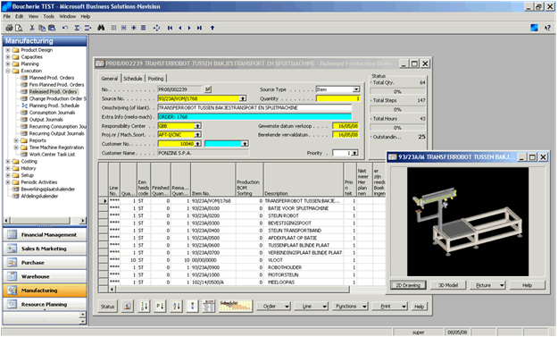
Task: Click the Table Filter toolbar icon
Action: tap(124, 28)
